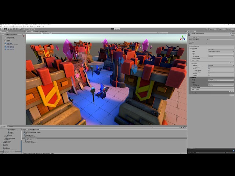Select the Rotate tool in the toolbar
235x176 pixels.
point(8,29)
